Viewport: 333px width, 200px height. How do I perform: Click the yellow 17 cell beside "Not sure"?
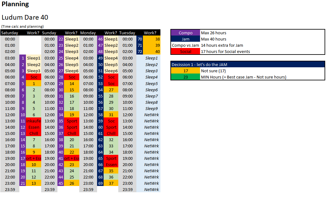click(x=185, y=71)
